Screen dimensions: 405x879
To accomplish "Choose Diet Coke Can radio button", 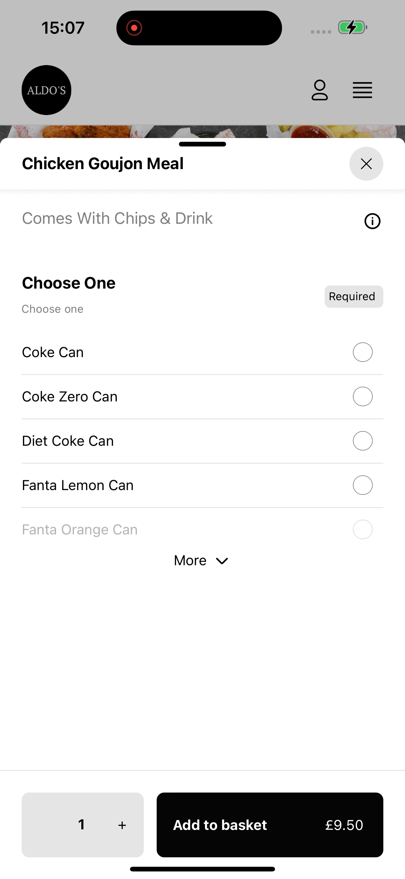I will point(362,441).
